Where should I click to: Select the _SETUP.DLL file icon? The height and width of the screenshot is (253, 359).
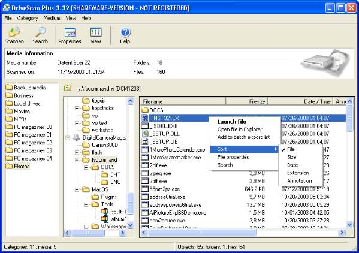point(145,134)
